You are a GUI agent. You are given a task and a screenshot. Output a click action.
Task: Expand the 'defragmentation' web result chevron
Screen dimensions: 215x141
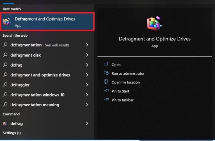click(x=87, y=45)
